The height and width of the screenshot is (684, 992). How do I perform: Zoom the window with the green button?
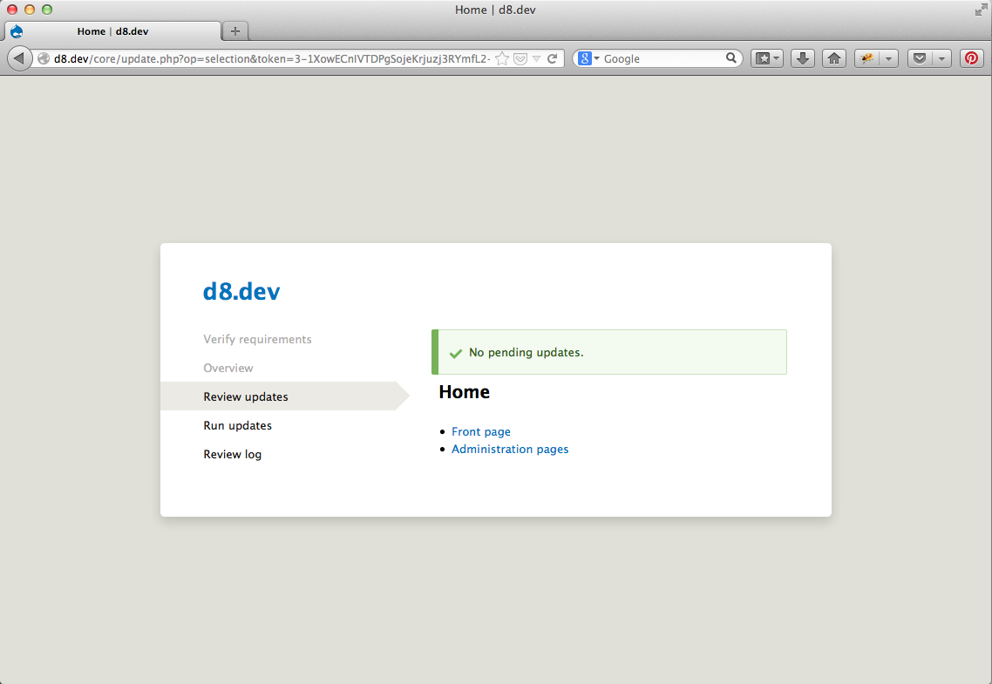pyautogui.click(x=47, y=10)
